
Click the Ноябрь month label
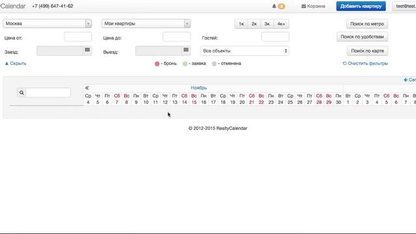coord(199,88)
